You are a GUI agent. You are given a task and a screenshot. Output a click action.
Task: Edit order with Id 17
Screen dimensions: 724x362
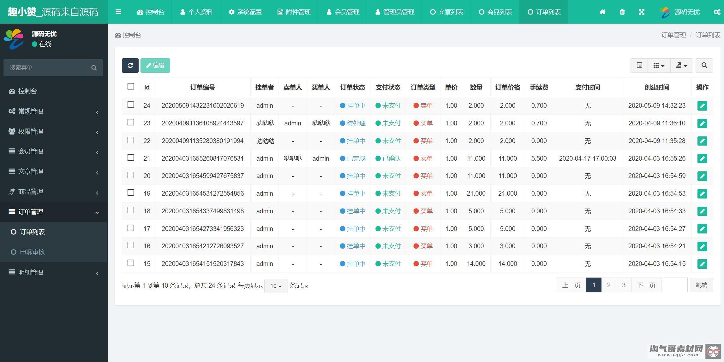click(x=702, y=229)
